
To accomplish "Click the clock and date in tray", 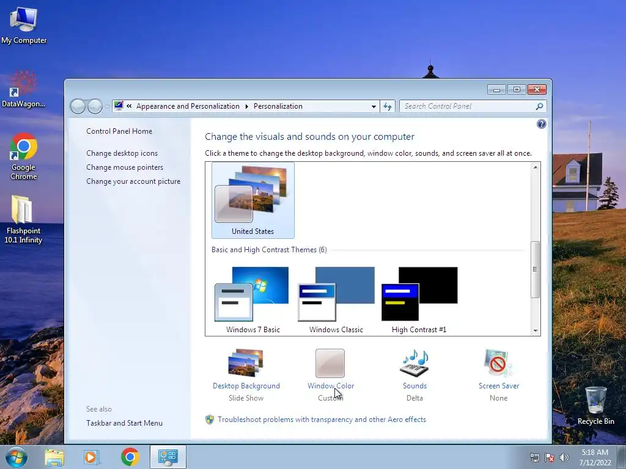I will click(595, 457).
